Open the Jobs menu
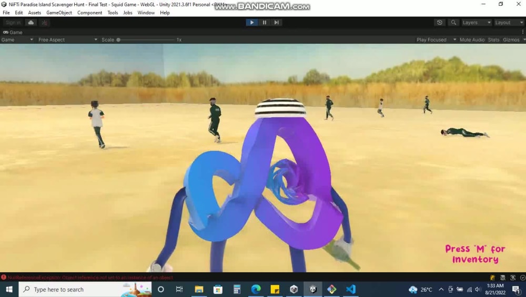The height and width of the screenshot is (297, 526). (x=128, y=13)
